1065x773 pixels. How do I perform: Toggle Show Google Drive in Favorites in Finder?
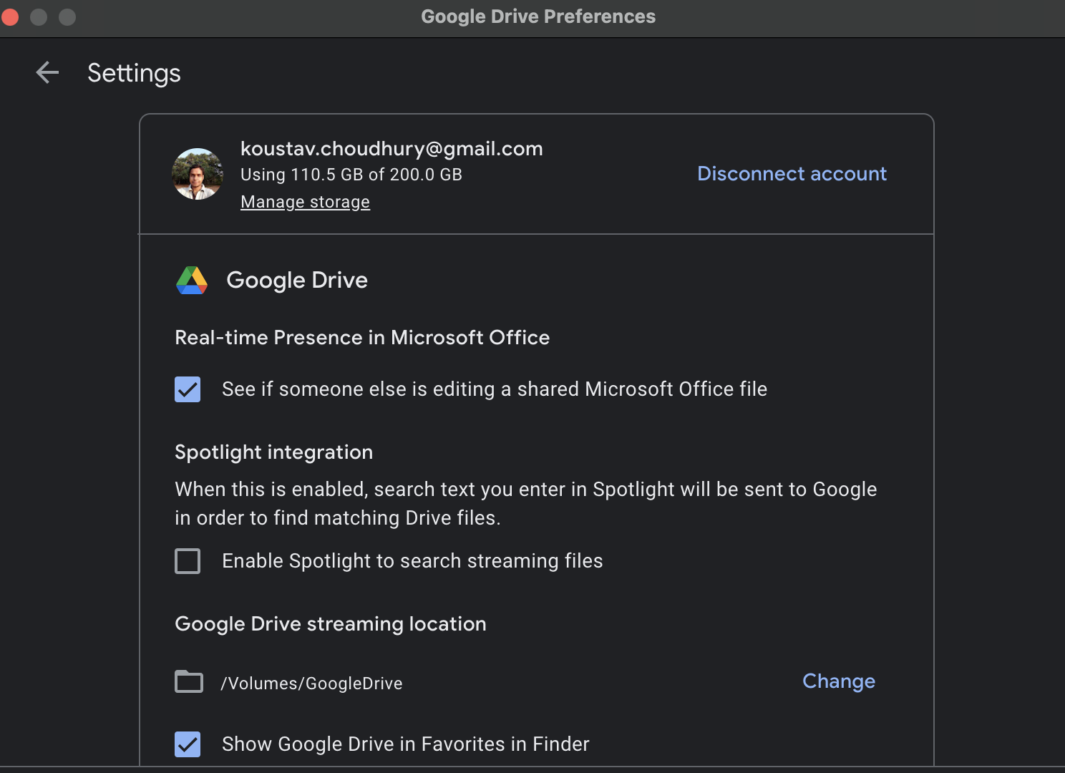pyautogui.click(x=188, y=744)
